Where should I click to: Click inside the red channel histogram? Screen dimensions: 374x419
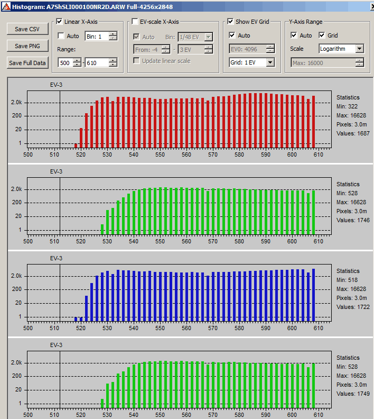(x=179, y=119)
